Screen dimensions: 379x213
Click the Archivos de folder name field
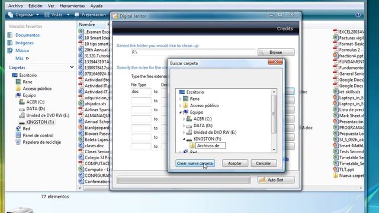pos(210,146)
